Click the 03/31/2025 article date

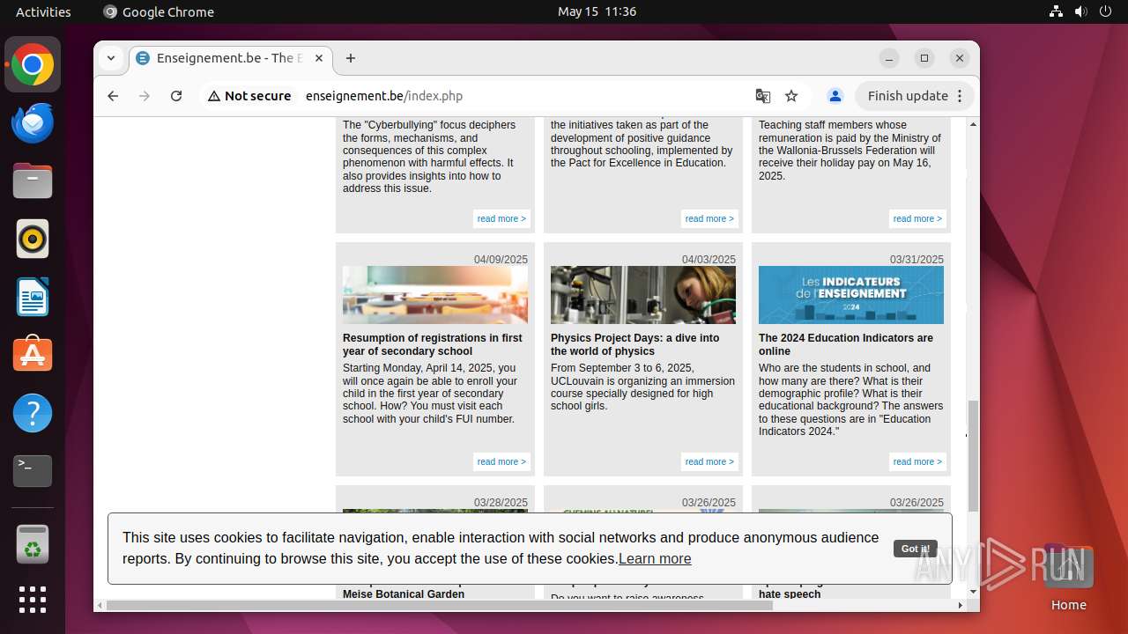point(916,260)
